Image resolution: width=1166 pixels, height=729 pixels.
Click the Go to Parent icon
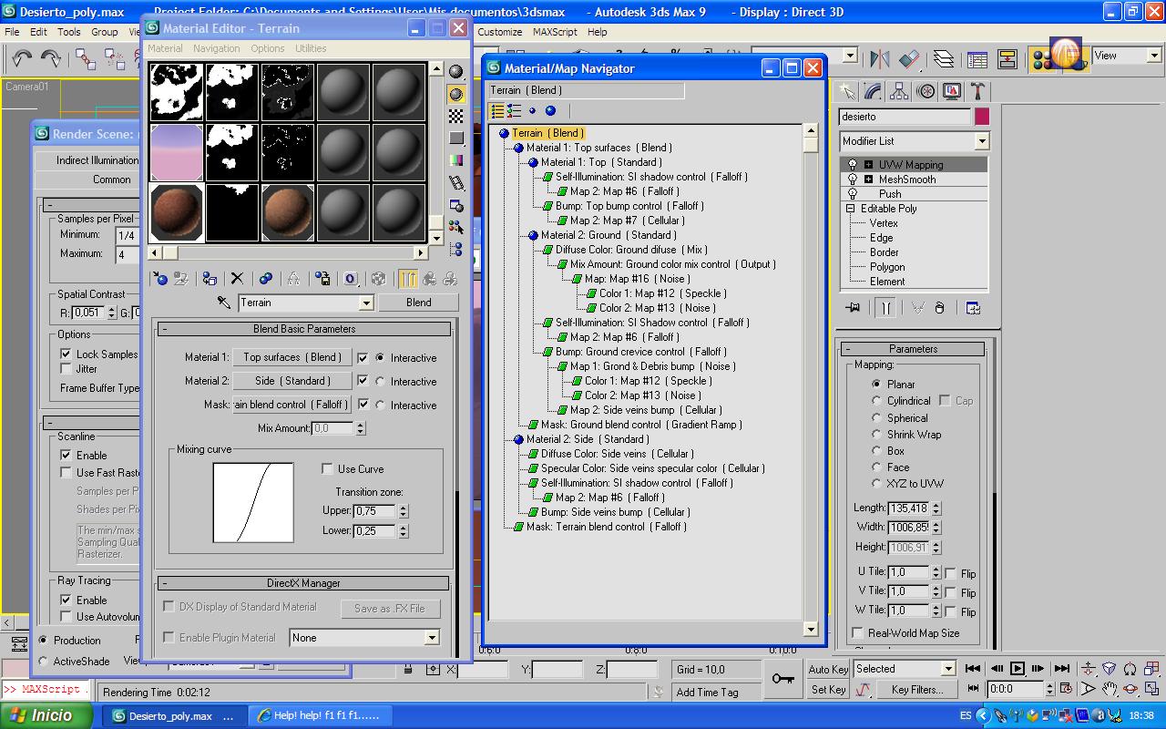click(428, 279)
